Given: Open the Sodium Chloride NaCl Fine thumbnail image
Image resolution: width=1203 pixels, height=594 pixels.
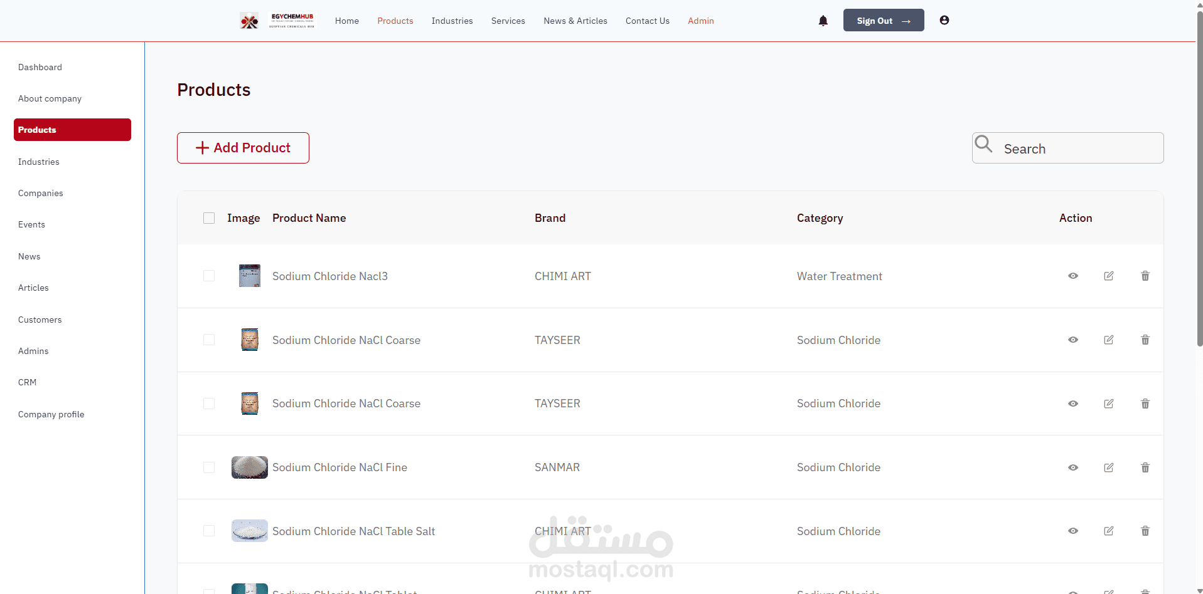Looking at the screenshot, I should tap(250, 467).
